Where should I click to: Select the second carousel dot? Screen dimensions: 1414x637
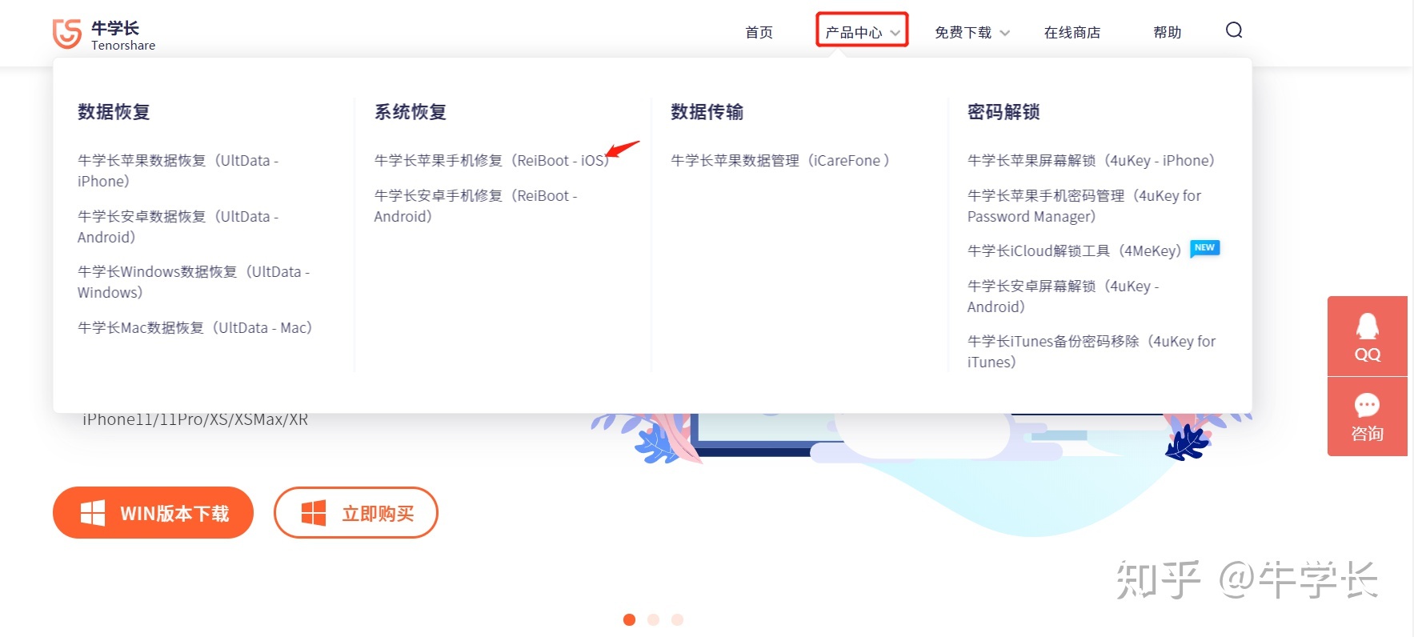pos(653,619)
